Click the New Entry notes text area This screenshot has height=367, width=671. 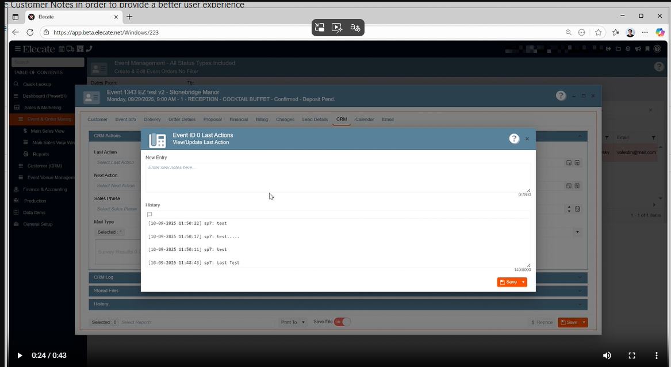point(338,177)
